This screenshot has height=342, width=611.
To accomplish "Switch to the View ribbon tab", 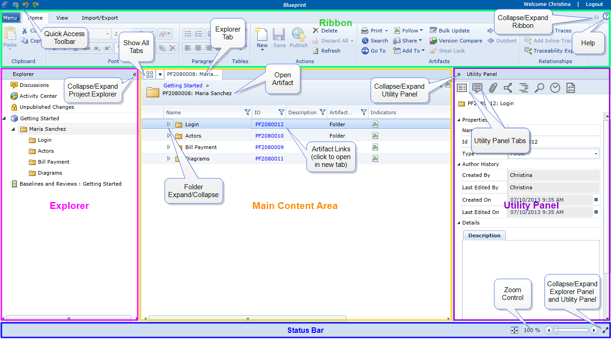I will click(62, 18).
